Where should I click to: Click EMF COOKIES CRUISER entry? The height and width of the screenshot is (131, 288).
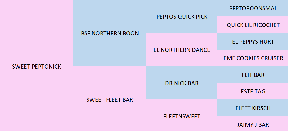point(252,58)
